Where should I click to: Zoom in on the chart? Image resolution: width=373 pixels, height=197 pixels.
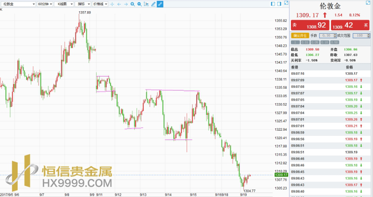point(133,4)
